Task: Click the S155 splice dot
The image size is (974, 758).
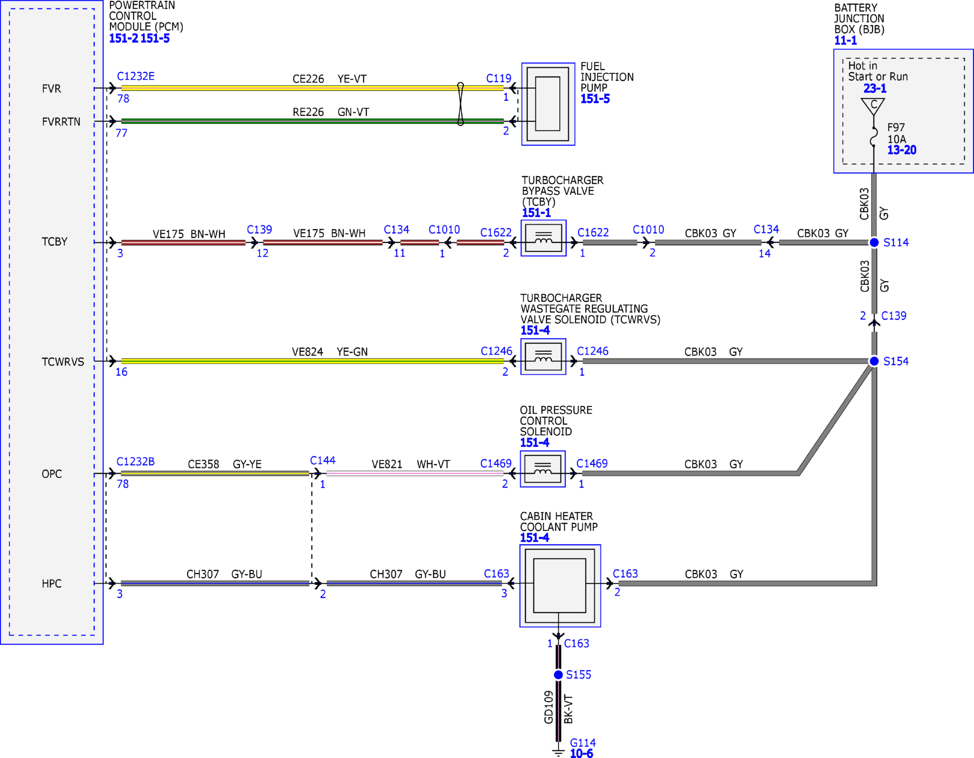Action: click(558, 675)
